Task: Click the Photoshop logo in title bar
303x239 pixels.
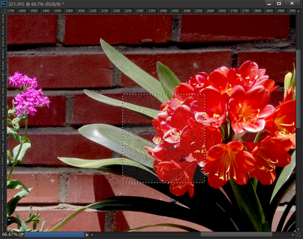Action: click(x=4, y=4)
